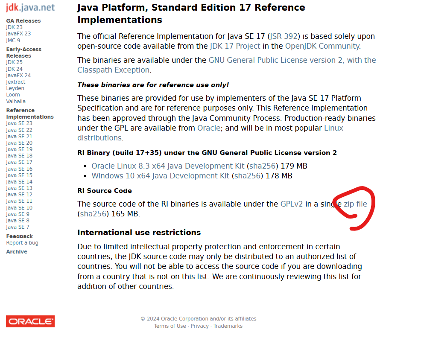The image size is (421, 341).
Task: Download the source code zip file
Action: [x=356, y=204]
